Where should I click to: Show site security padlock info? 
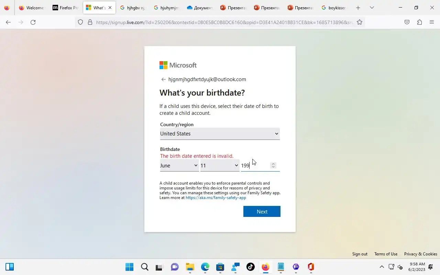click(90, 22)
